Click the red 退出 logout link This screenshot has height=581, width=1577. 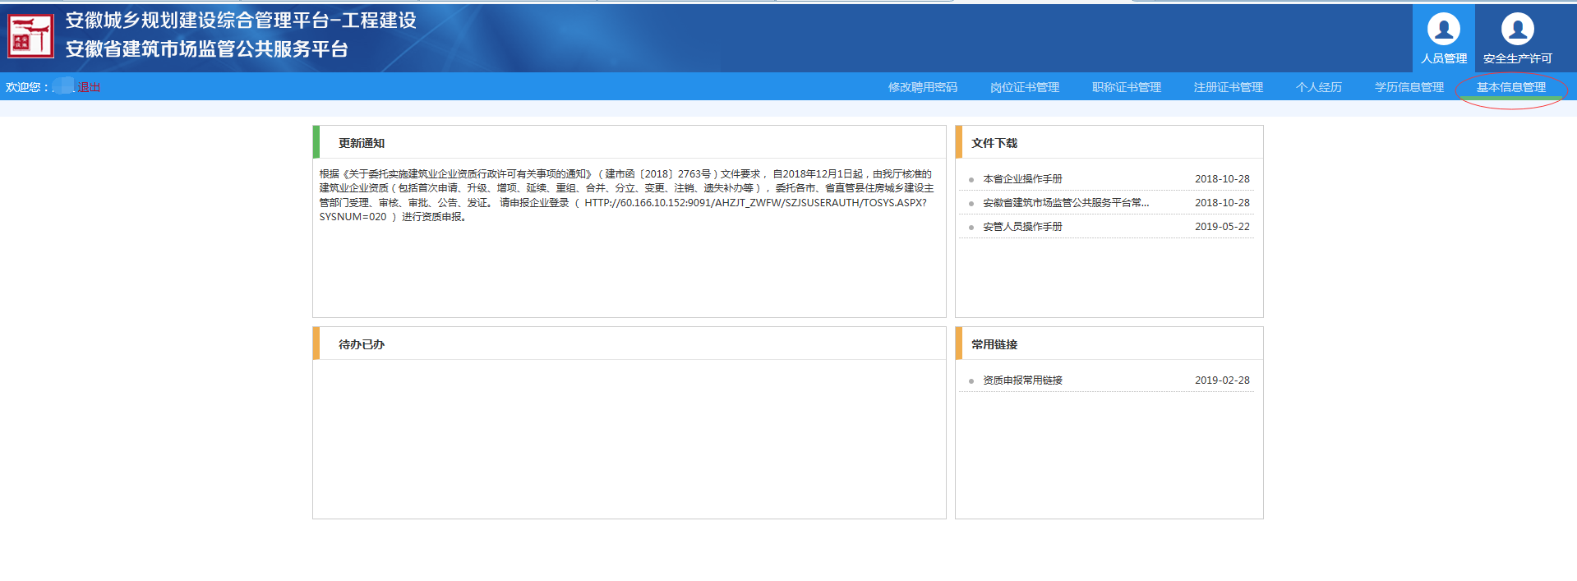89,87
